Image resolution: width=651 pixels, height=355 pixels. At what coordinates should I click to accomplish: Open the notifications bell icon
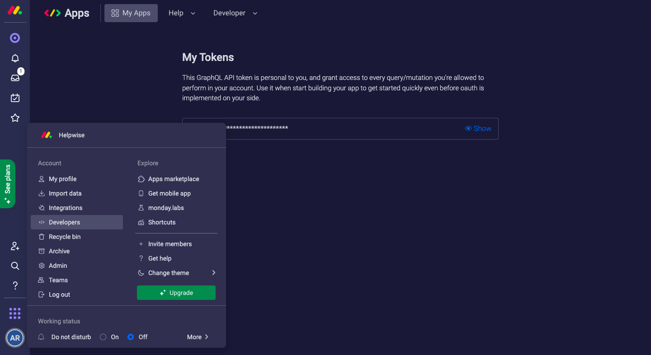[15, 58]
